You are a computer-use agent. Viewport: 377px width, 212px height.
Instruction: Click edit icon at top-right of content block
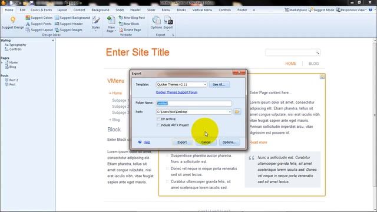pos(322,77)
